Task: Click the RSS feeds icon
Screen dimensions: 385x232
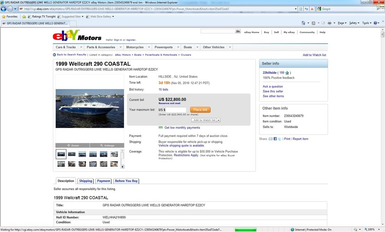Action: pyautogui.click(x=314, y=23)
